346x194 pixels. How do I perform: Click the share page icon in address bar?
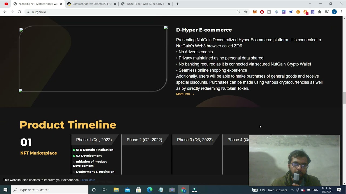[238, 12]
